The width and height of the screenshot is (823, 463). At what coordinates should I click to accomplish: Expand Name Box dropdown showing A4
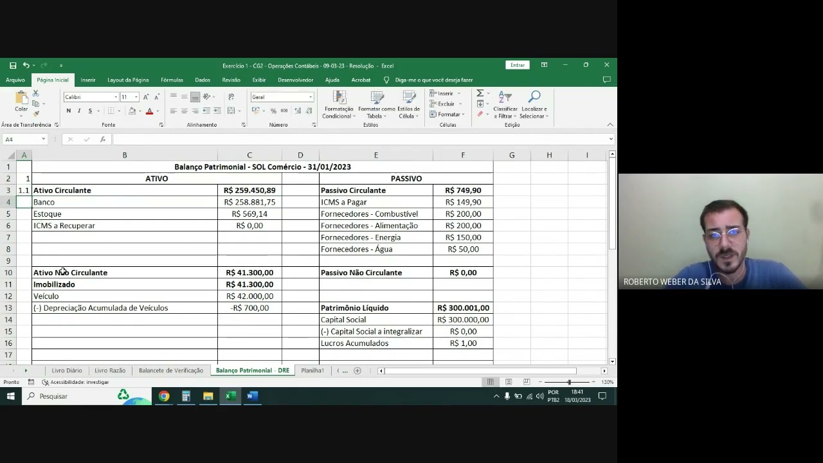pos(43,140)
